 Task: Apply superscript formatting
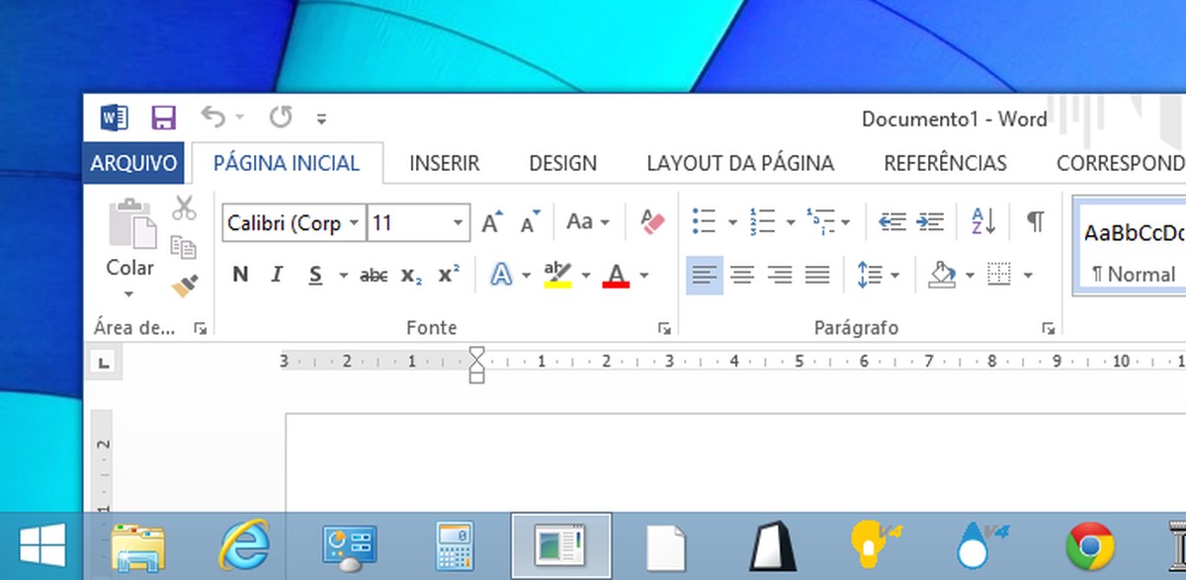pyautogui.click(x=447, y=275)
